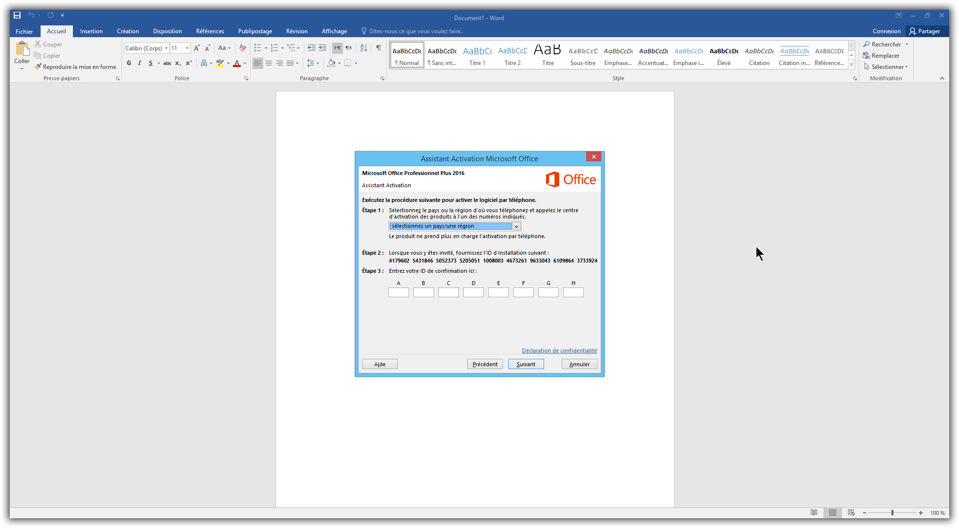Toggle superscript formatting

[x=188, y=63]
